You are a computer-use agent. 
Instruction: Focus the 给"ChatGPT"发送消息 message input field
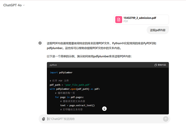tap(104, 119)
